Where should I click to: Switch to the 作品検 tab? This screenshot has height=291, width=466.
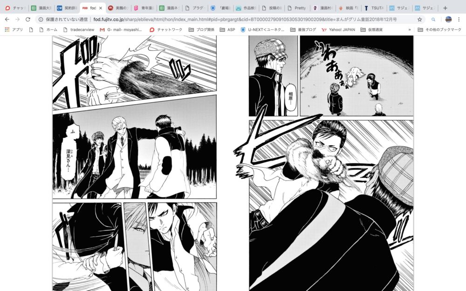tap(246, 8)
